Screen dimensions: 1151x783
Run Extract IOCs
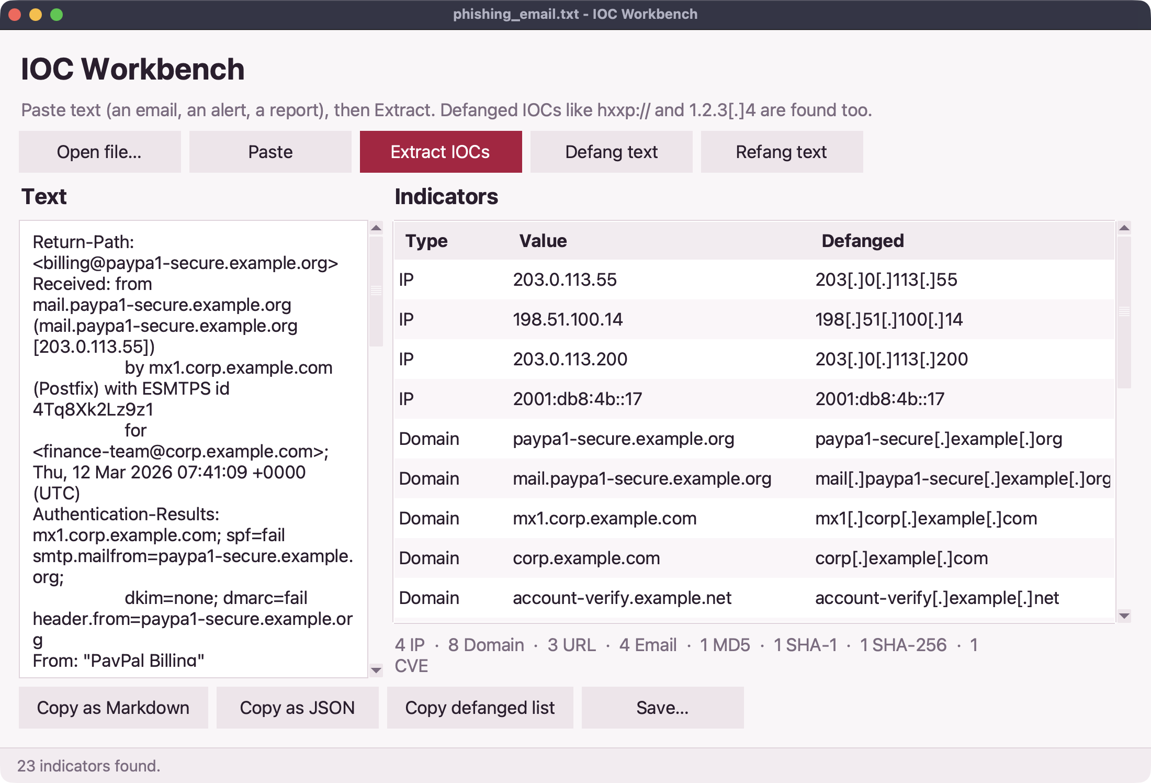[x=441, y=152]
